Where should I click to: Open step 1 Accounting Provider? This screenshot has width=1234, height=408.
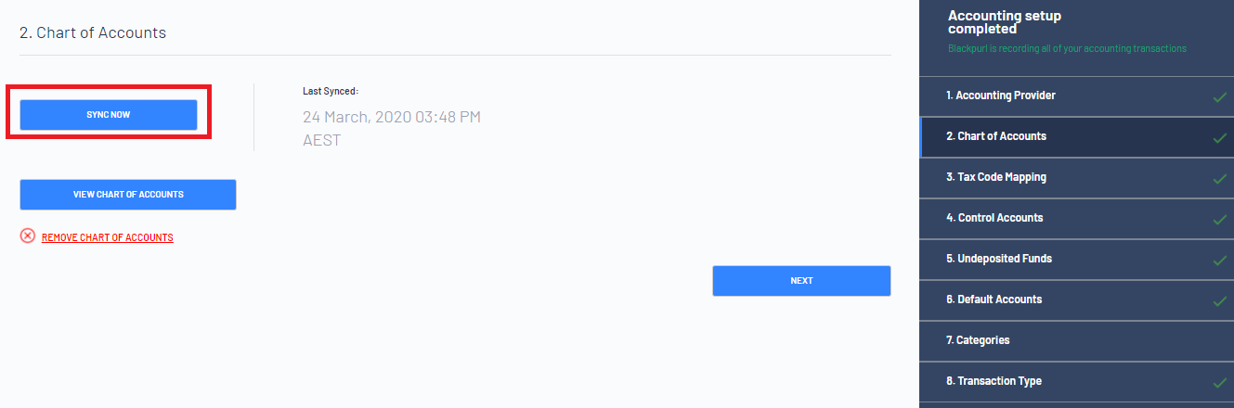pos(1077,96)
